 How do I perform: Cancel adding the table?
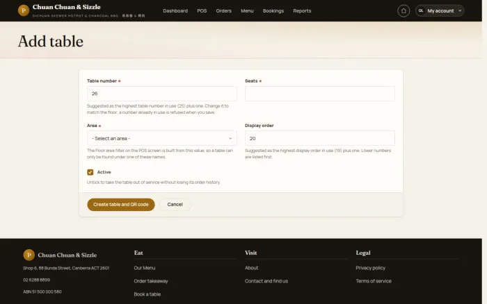pos(175,205)
